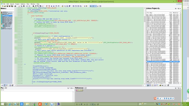The height and width of the screenshot is (106, 189).
Task: Sort project files by Modified column
Action: click(x=176, y=13)
